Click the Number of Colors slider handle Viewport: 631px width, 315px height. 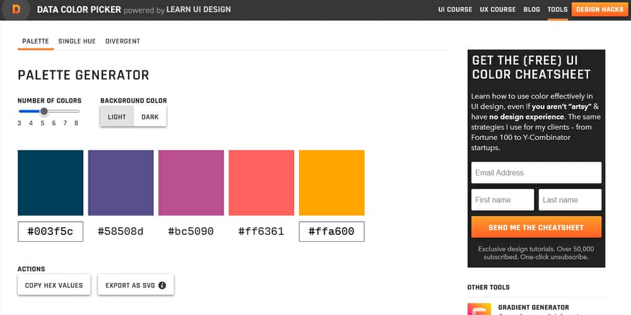pyautogui.click(x=44, y=112)
